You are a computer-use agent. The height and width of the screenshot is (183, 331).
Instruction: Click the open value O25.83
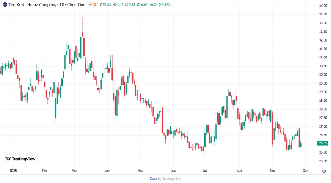[105, 4]
